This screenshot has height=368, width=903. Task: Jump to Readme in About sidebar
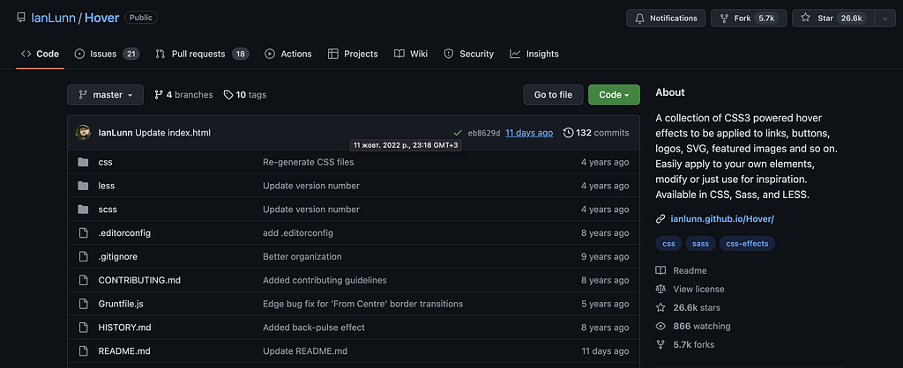tap(682, 271)
